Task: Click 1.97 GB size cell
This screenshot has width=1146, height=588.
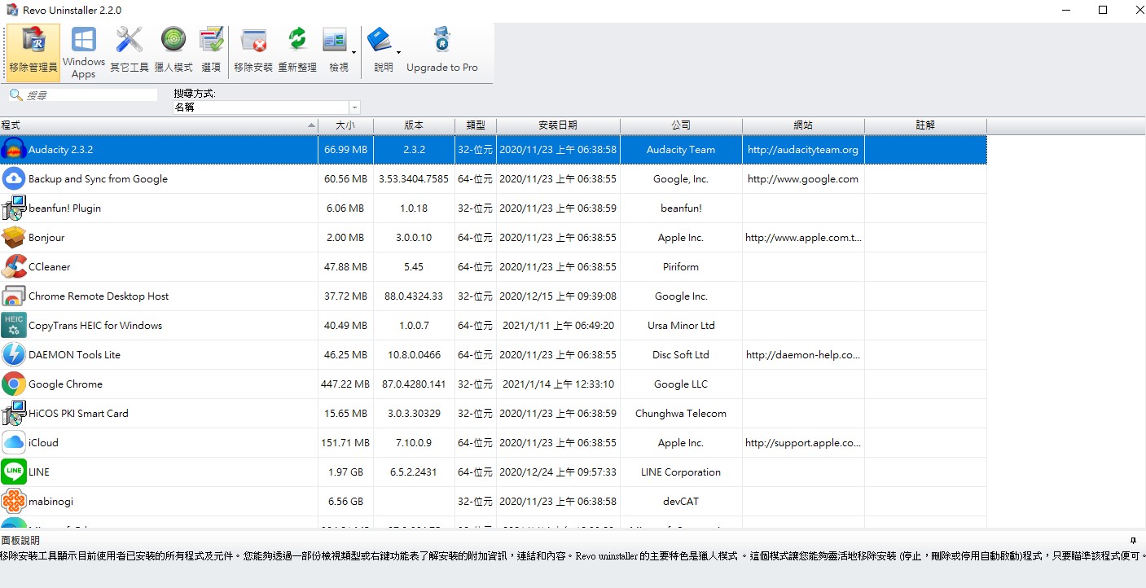Action: click(346, 472)
